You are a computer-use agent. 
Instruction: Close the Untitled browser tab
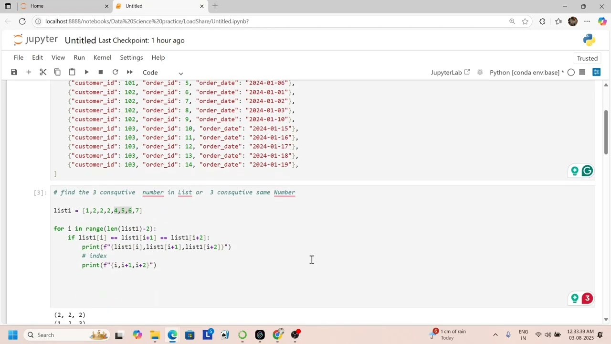point(201,6)
